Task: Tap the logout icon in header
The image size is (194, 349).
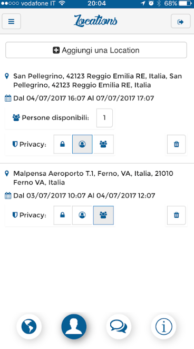Action: coord(180,21)
